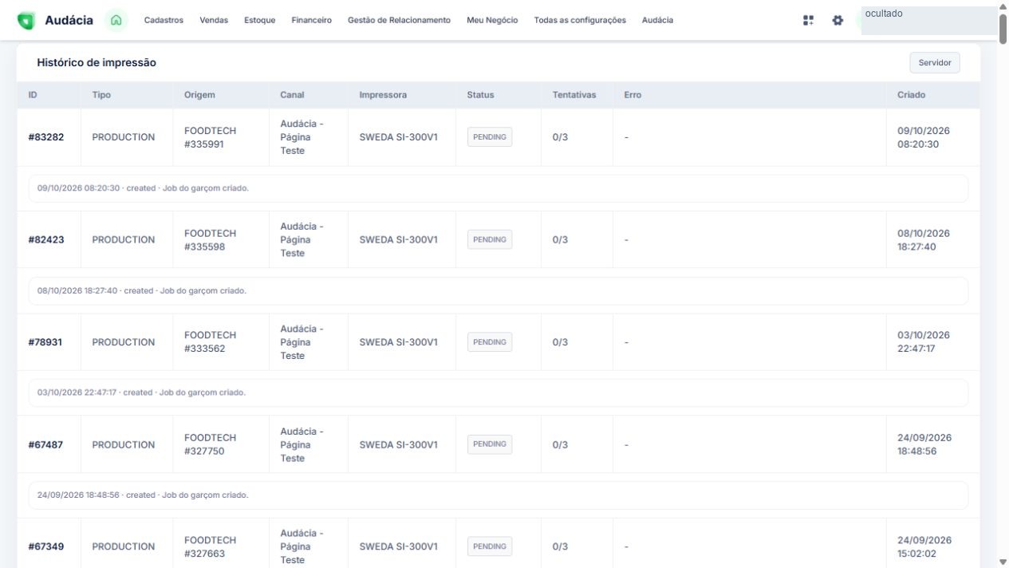
Task: Open the settings gear icon
Action: pos(838,20)
